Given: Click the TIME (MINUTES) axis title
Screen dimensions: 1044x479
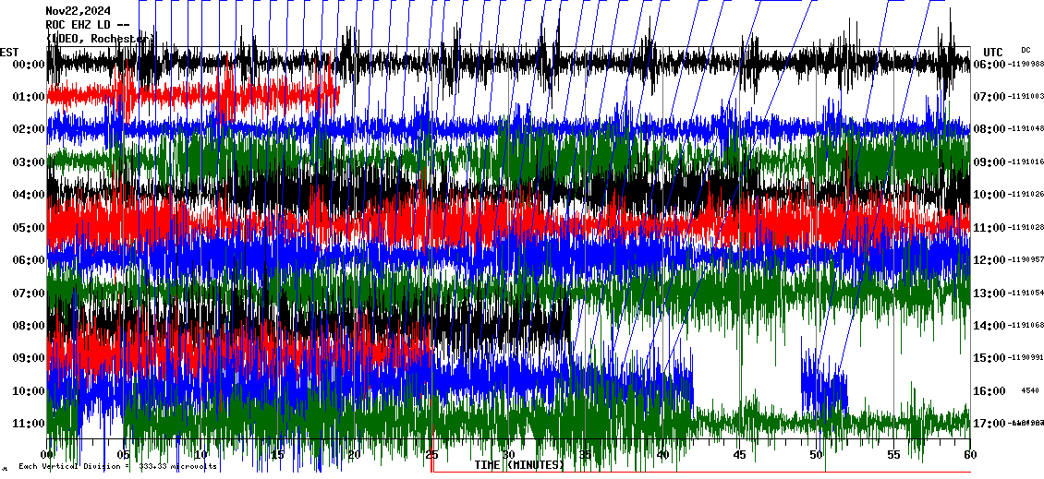Looking at the screenshot, I should pos(519,465).
